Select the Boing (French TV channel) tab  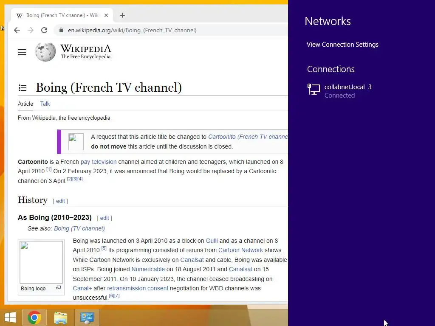62,15
